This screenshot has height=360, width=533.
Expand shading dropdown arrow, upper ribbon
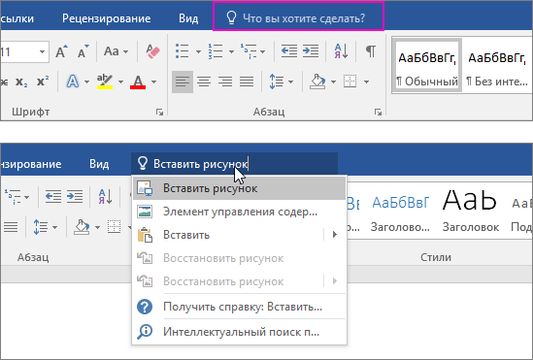[333, 82]
